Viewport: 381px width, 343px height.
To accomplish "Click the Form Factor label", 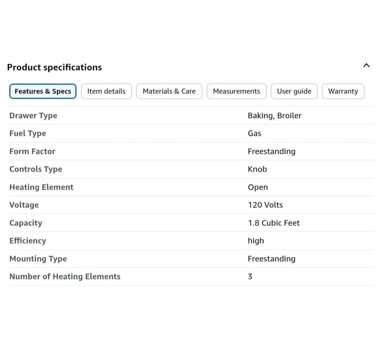I will [32, 151].
